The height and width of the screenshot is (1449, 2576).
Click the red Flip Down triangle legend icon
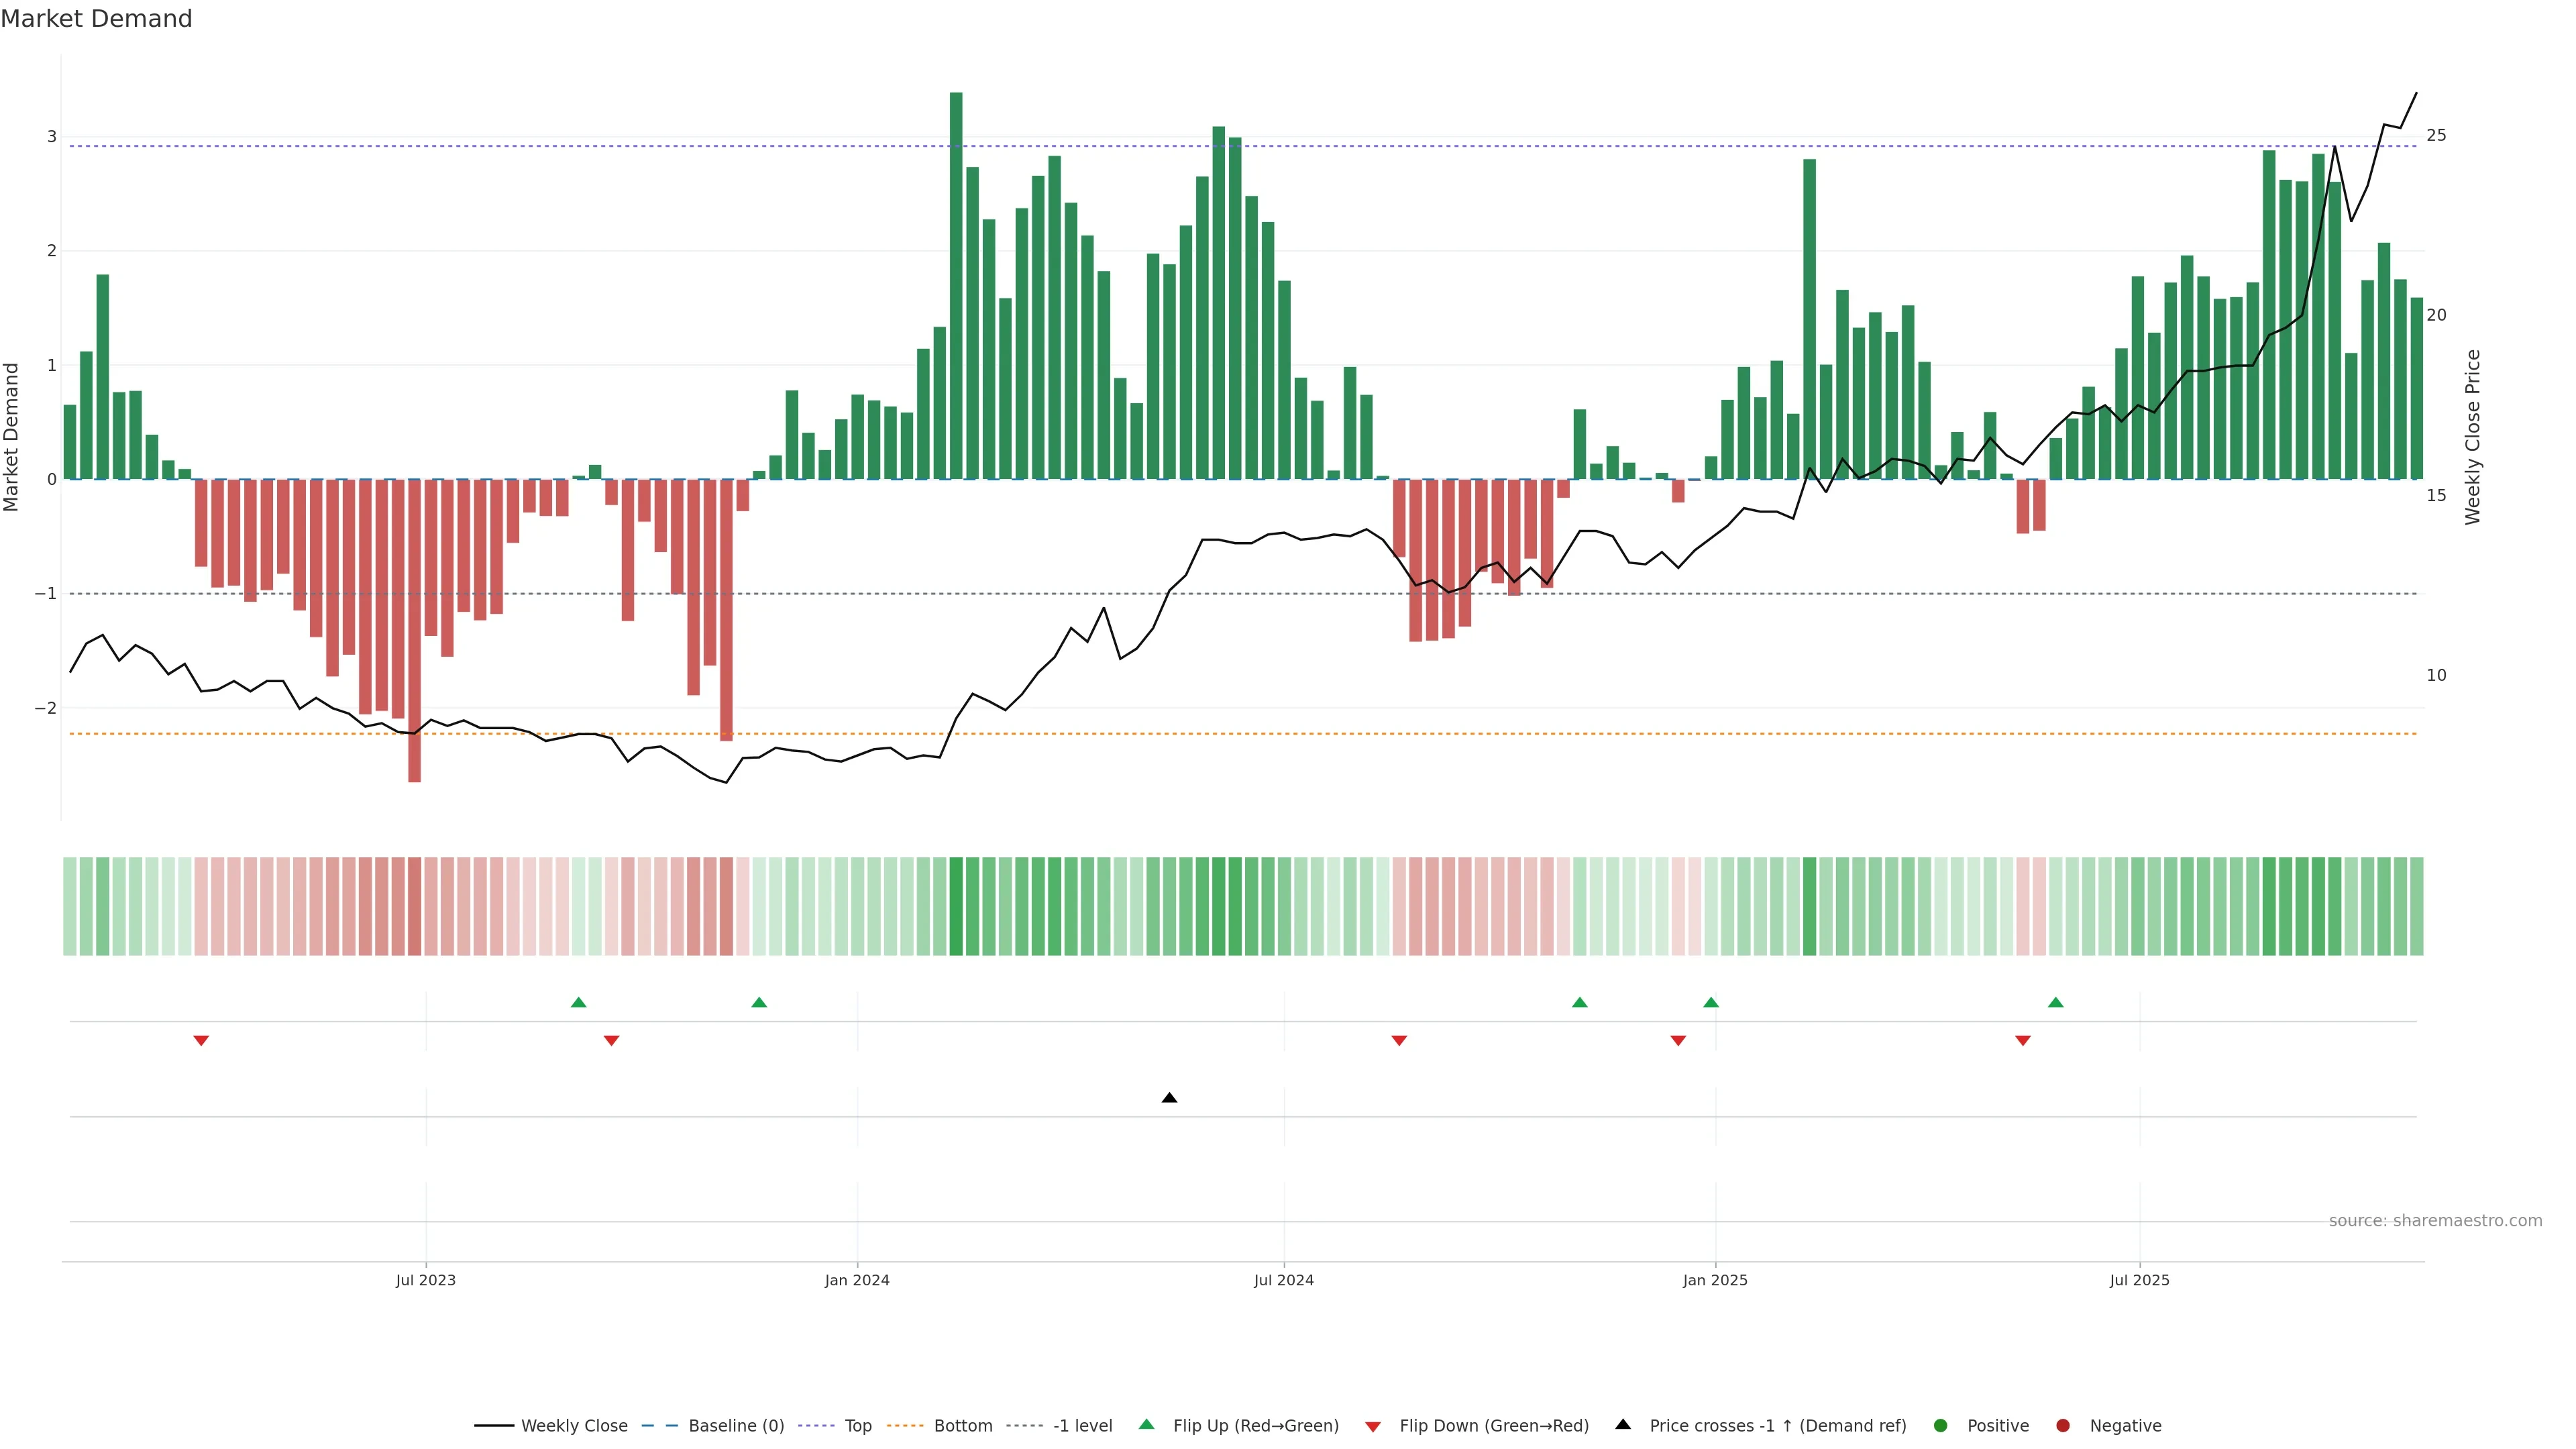coord(1373,1426)
